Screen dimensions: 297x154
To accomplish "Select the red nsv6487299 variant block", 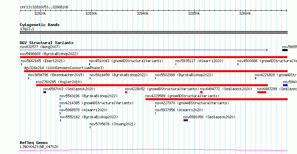I will coord(262,92).
